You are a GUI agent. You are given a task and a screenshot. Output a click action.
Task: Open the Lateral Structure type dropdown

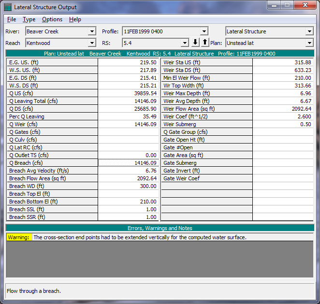tap(309, 31)
